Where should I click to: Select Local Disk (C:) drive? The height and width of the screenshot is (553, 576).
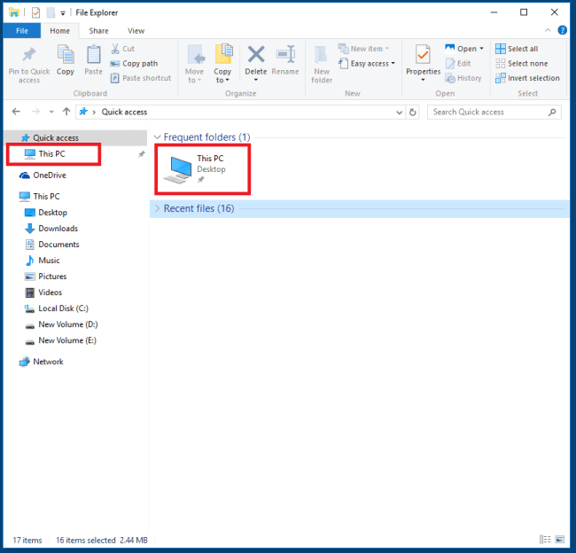[56, 308]
